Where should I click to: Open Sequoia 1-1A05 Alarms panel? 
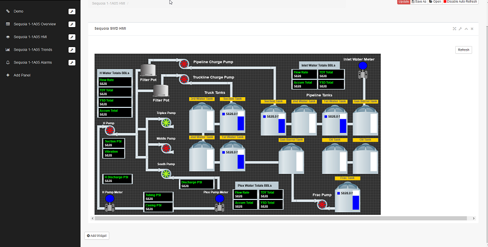coord(33,62)
